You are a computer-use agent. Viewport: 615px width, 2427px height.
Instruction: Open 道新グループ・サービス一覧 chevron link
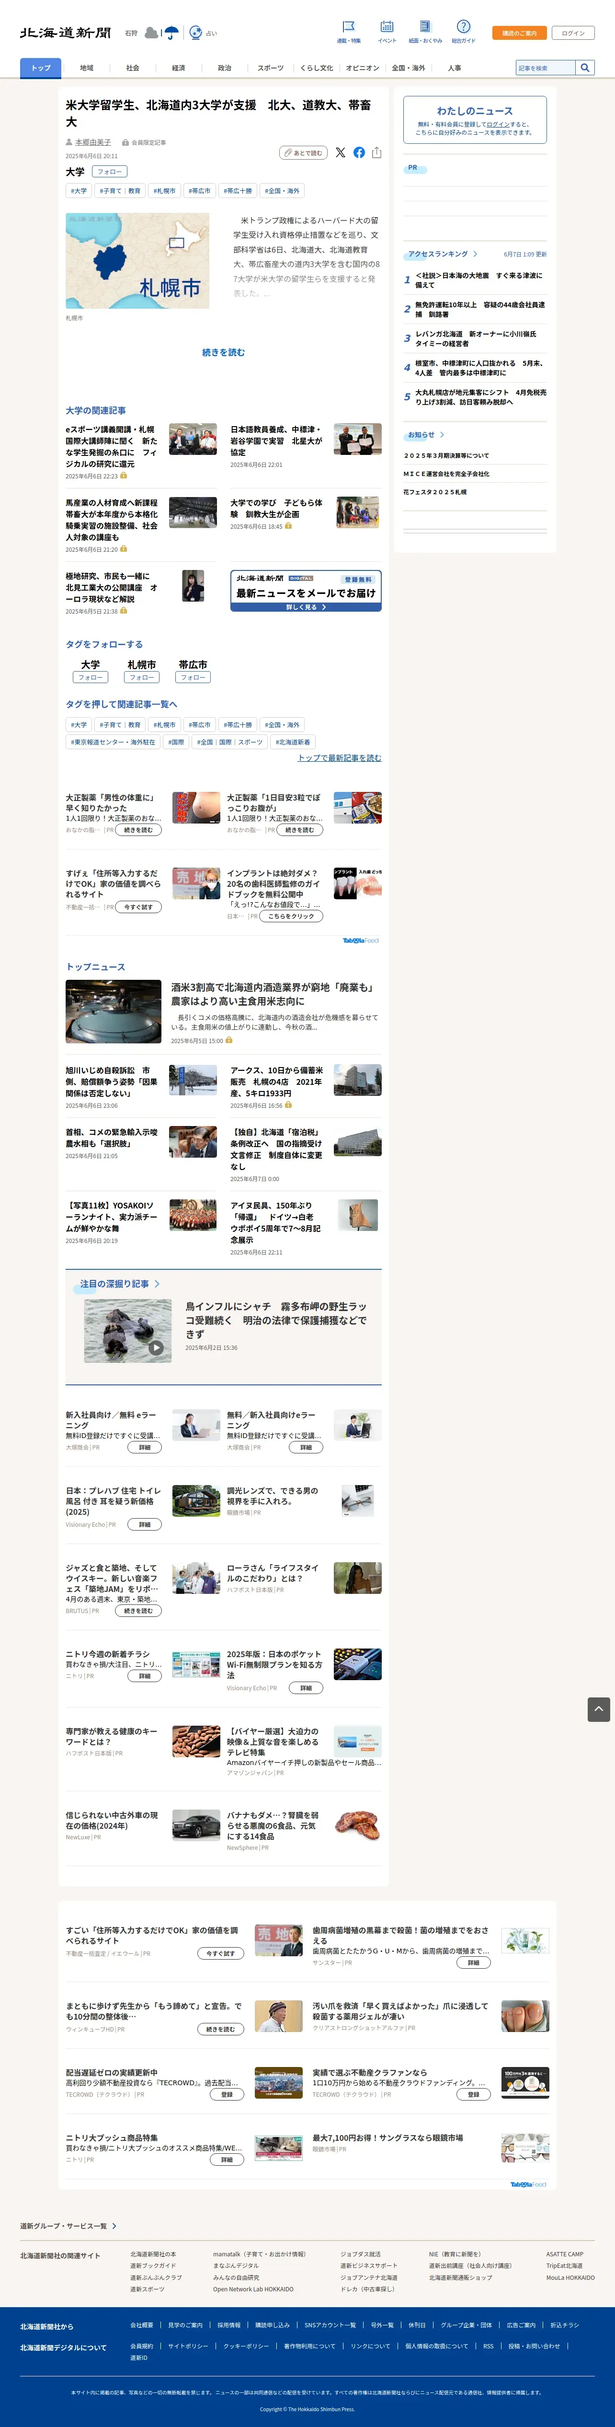click(x=69, y=2226)
